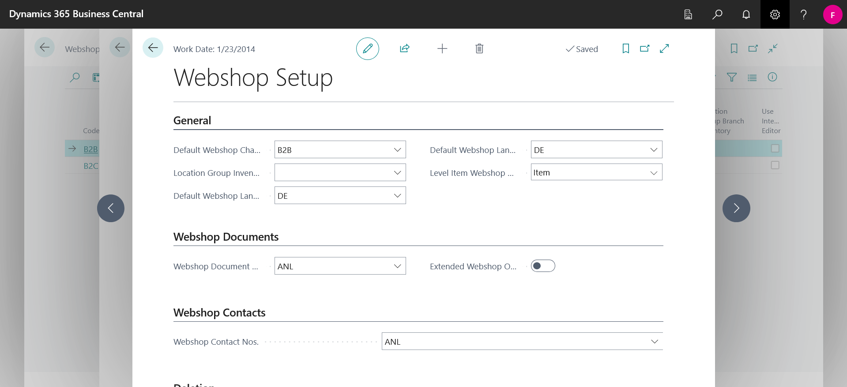847x387 pixels.
Task: Click the bookmark icon in Webshop Setup
Action: (x=626, y=48)
